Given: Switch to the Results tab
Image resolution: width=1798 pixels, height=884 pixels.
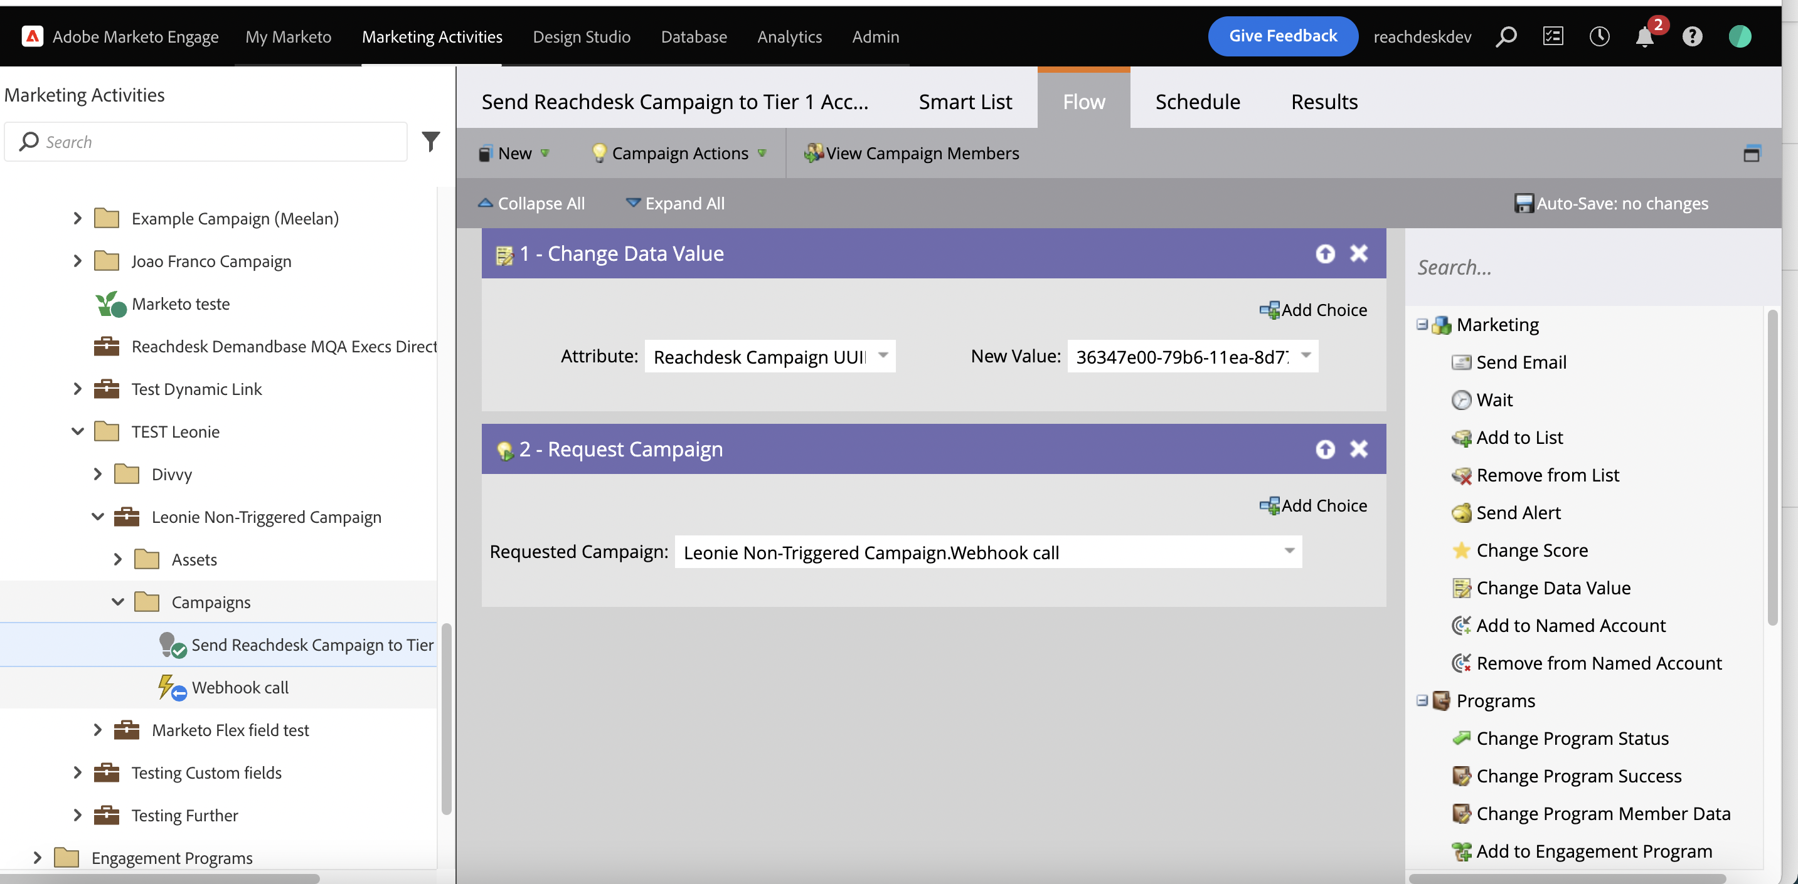Looking at the screenshot, I should [x=1324, y=102].
